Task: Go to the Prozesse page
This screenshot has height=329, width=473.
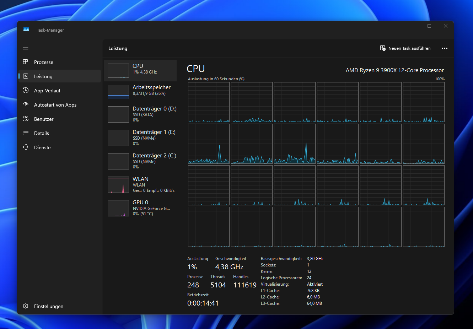Action: pyautogui.click(x=60, y=62)
